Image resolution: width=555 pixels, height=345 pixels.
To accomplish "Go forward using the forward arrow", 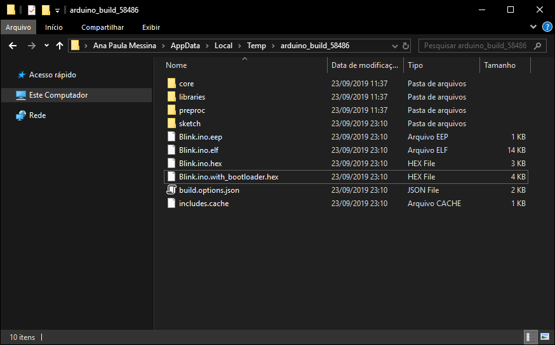I will (32, 46).
